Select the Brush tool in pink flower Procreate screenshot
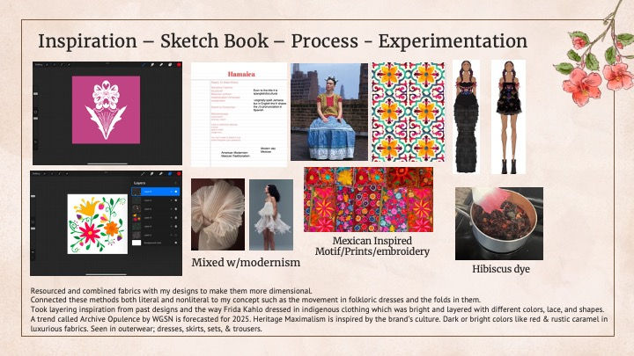 click(144, 64)
